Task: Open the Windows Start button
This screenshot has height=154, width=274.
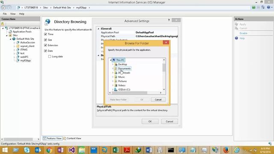Action: point(5,150)
